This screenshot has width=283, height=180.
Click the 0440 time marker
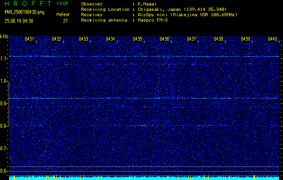click(273, 39)
